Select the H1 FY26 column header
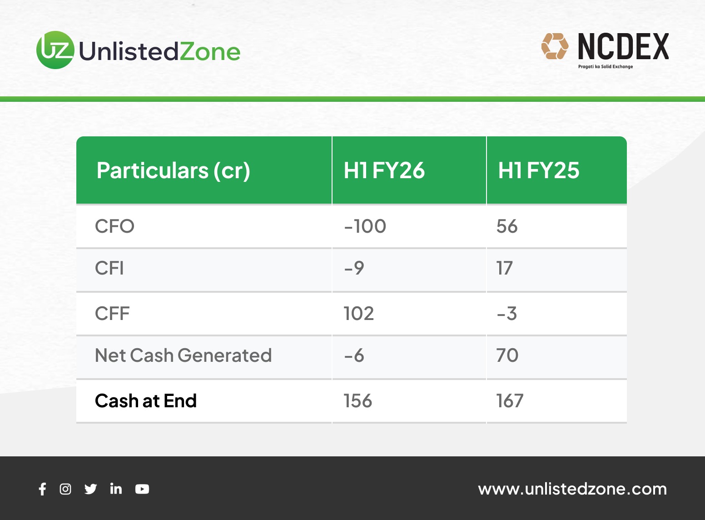The image size is (705, 520). pyautogui.click(x=384, y=171)
